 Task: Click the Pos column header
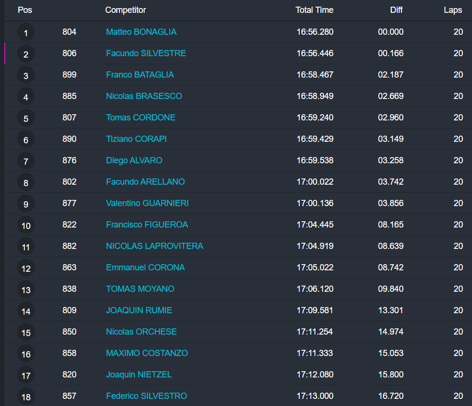point(25,10)
